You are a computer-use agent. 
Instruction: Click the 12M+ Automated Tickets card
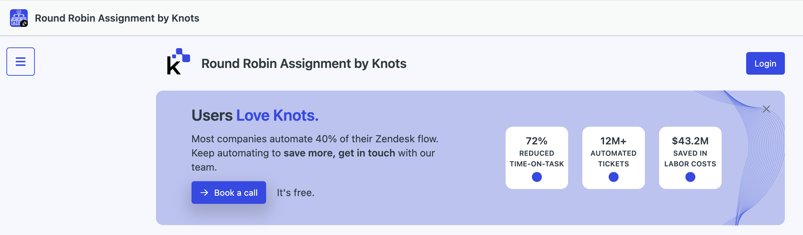point(614,158)
